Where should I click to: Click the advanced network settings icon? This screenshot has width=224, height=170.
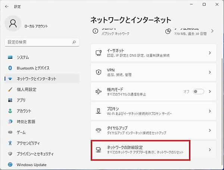[x=99, y=150]
